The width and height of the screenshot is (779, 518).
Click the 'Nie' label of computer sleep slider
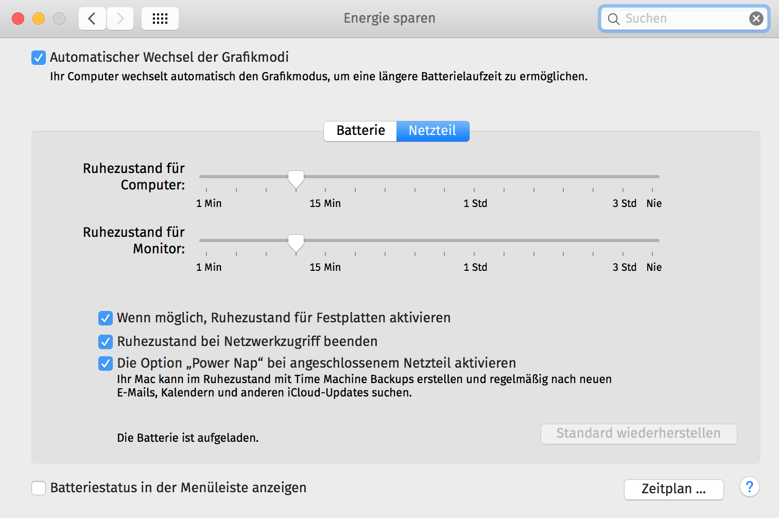pos(654,203)
